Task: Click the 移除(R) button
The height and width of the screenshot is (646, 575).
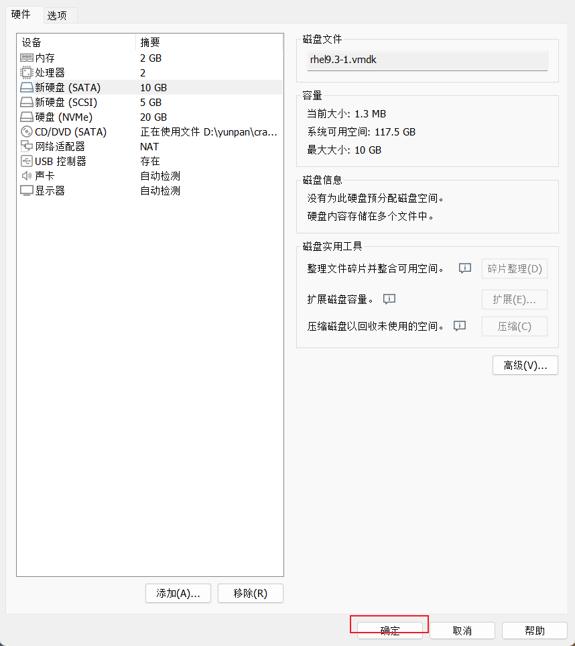Action: [x=251, y=593]
